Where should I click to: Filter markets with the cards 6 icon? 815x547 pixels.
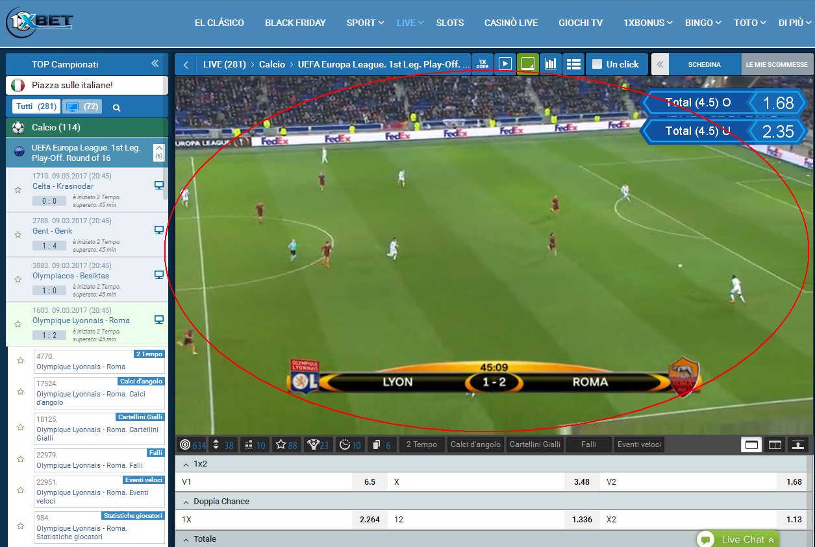(382, 444)
